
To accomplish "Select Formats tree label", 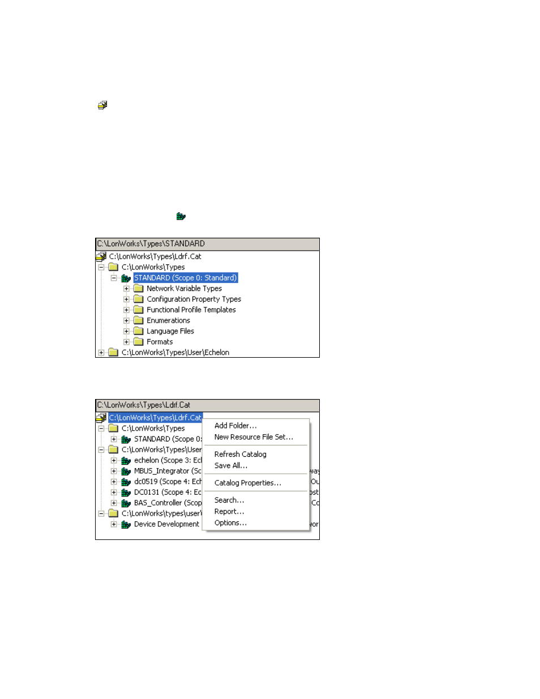I will [160, 342].
